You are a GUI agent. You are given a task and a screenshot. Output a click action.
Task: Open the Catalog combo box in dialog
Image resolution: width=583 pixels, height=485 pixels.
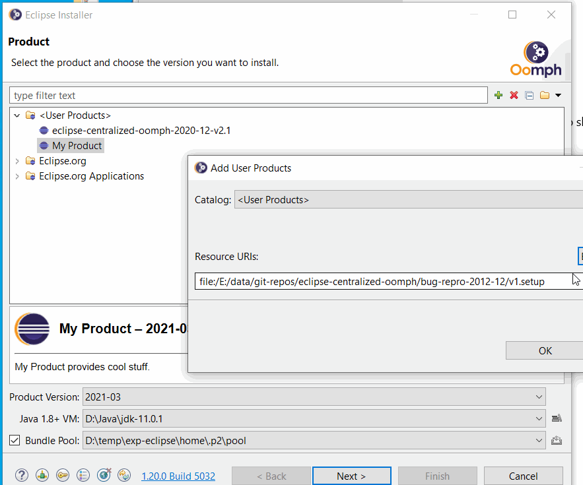tap(409, 199)
